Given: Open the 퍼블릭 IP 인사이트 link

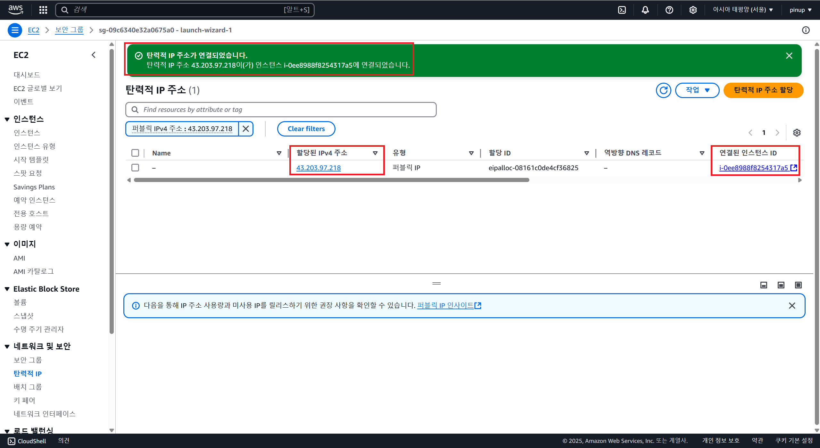Looking at the screenshot, I should [x=449, y=305].
